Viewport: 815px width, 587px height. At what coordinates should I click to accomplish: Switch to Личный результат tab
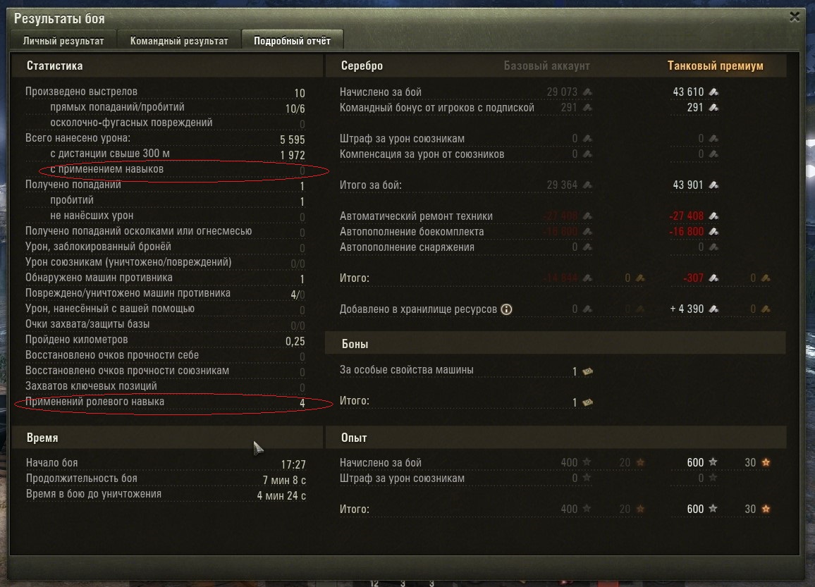63,40
